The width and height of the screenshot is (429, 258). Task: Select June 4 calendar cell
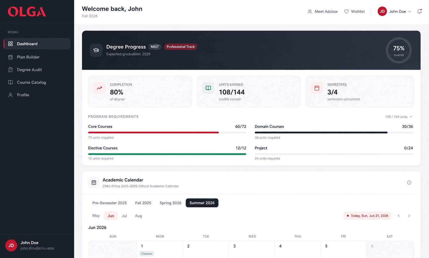tap(298, 250)
